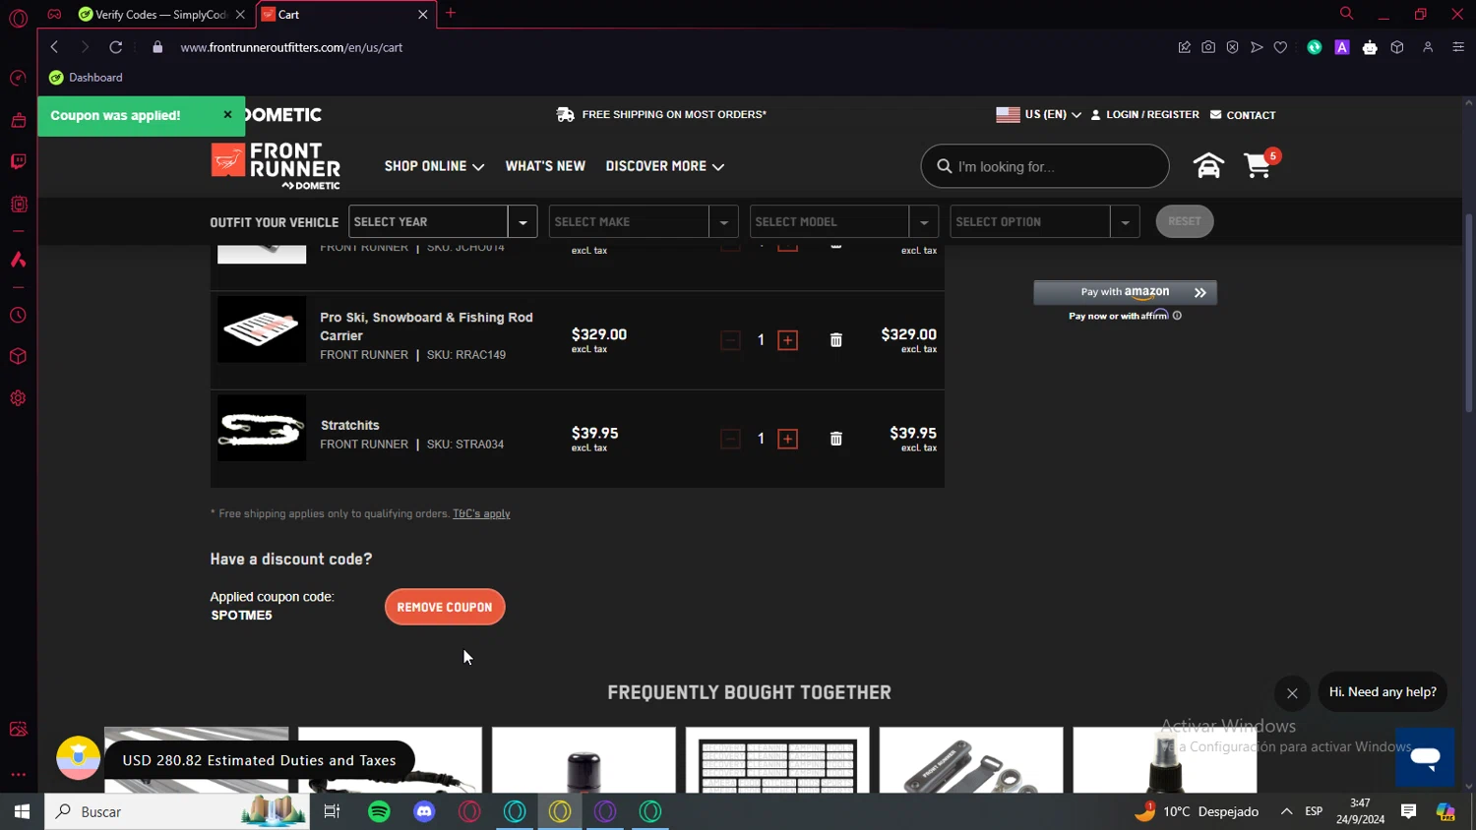1476x830 pixels.
Task: Open the chat widget bubble
Action: [1425, 757]
